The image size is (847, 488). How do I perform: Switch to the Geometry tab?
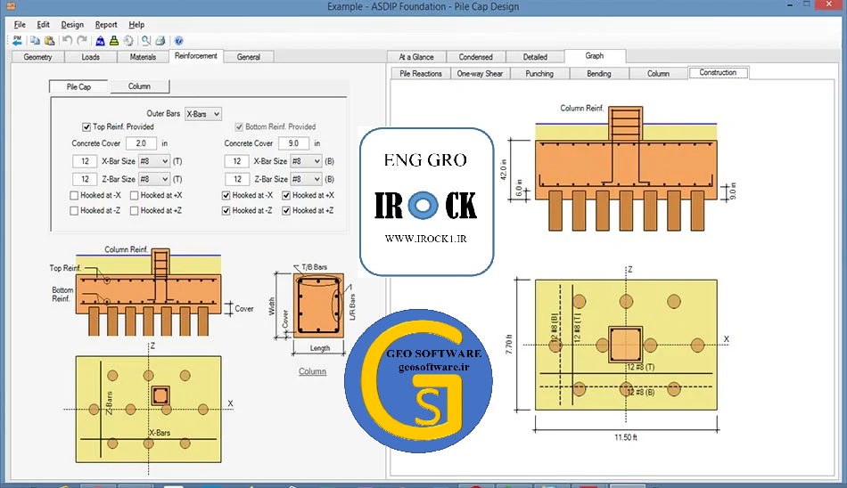(38, 57)
